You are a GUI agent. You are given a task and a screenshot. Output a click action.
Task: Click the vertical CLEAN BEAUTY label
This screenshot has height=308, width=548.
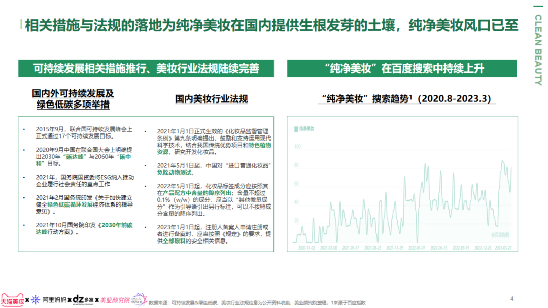point(538,50)
